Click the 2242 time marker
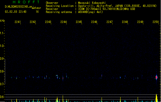 point(33,22)
